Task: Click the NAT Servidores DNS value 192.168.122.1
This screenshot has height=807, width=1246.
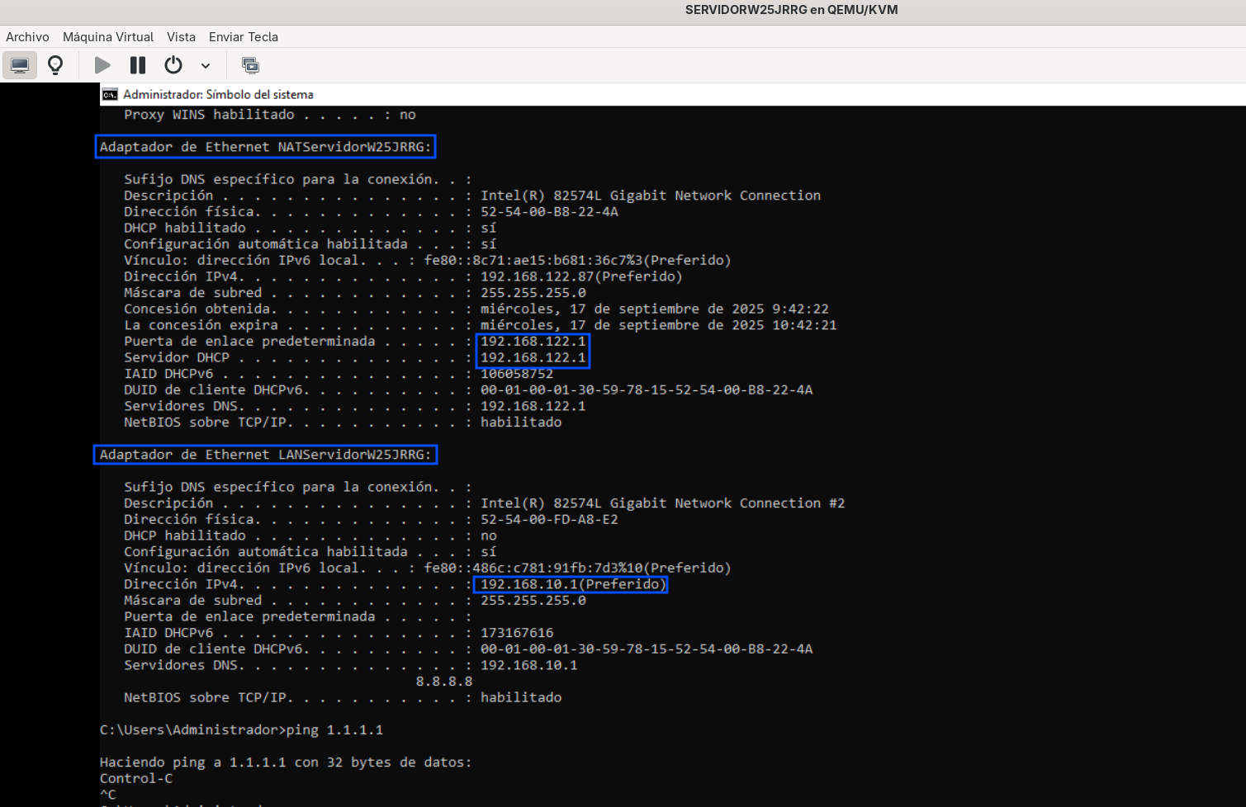Action: tap(533, 406)
